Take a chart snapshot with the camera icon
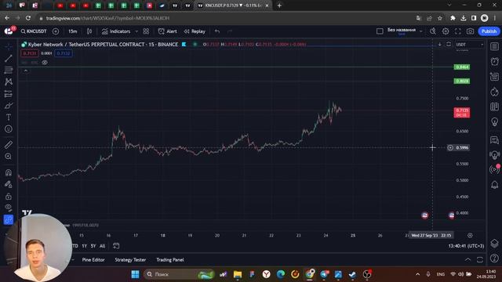This screenshot has width=502, height=282. [x=470, y=31]
